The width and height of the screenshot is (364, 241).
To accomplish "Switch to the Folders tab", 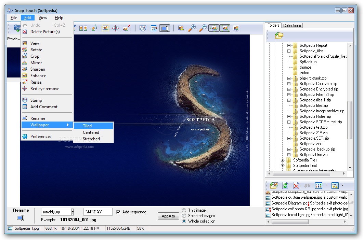I will tap(273, 25).
